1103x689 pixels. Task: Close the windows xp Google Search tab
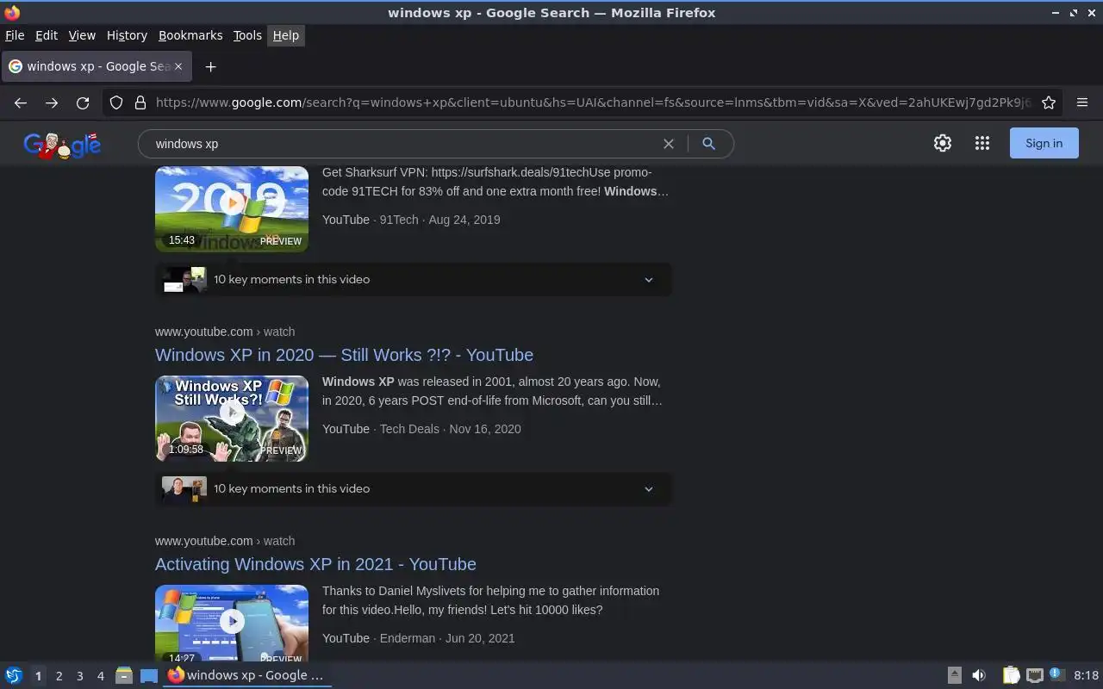(178, 66)
